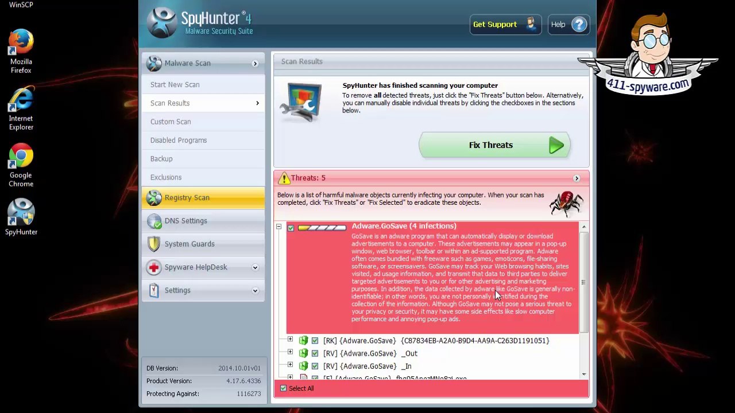Uncheck the Adware.GoSave threat group checkbox
735x413 pixels.
tap(291, 228)
